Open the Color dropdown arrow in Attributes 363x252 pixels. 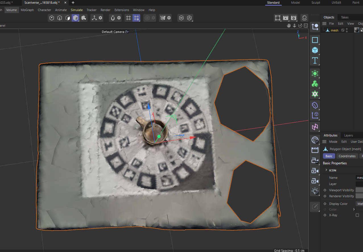click(354, 210)
